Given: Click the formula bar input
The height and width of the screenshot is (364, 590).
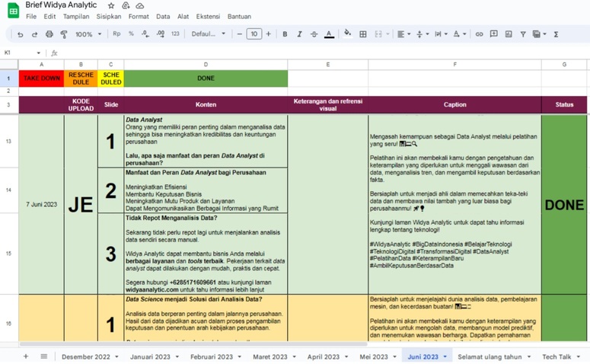Looking at the screenshot, I should (324, 53).
